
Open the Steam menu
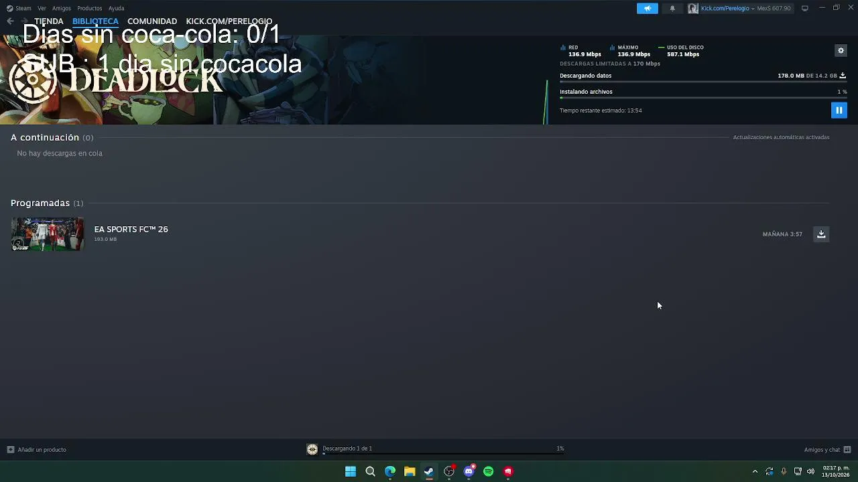point(19,8)
